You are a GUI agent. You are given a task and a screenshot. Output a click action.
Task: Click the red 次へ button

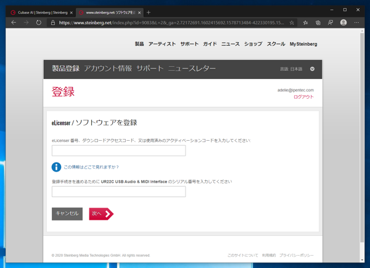101,214
